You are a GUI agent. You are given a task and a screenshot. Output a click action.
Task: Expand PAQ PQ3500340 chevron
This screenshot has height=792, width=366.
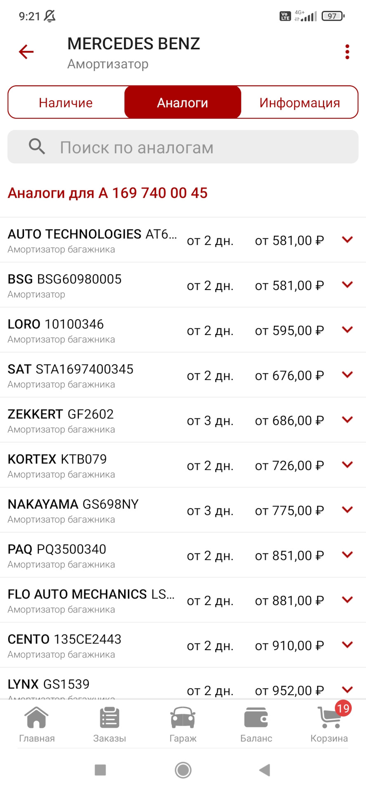coord(347,554)
